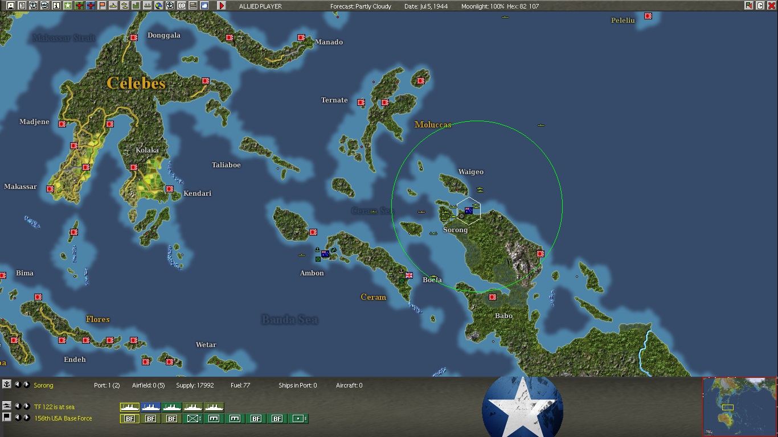Click the right arrow next to TF 122
The width and height of the screenshot is (778, 437).
coord(26,406)
